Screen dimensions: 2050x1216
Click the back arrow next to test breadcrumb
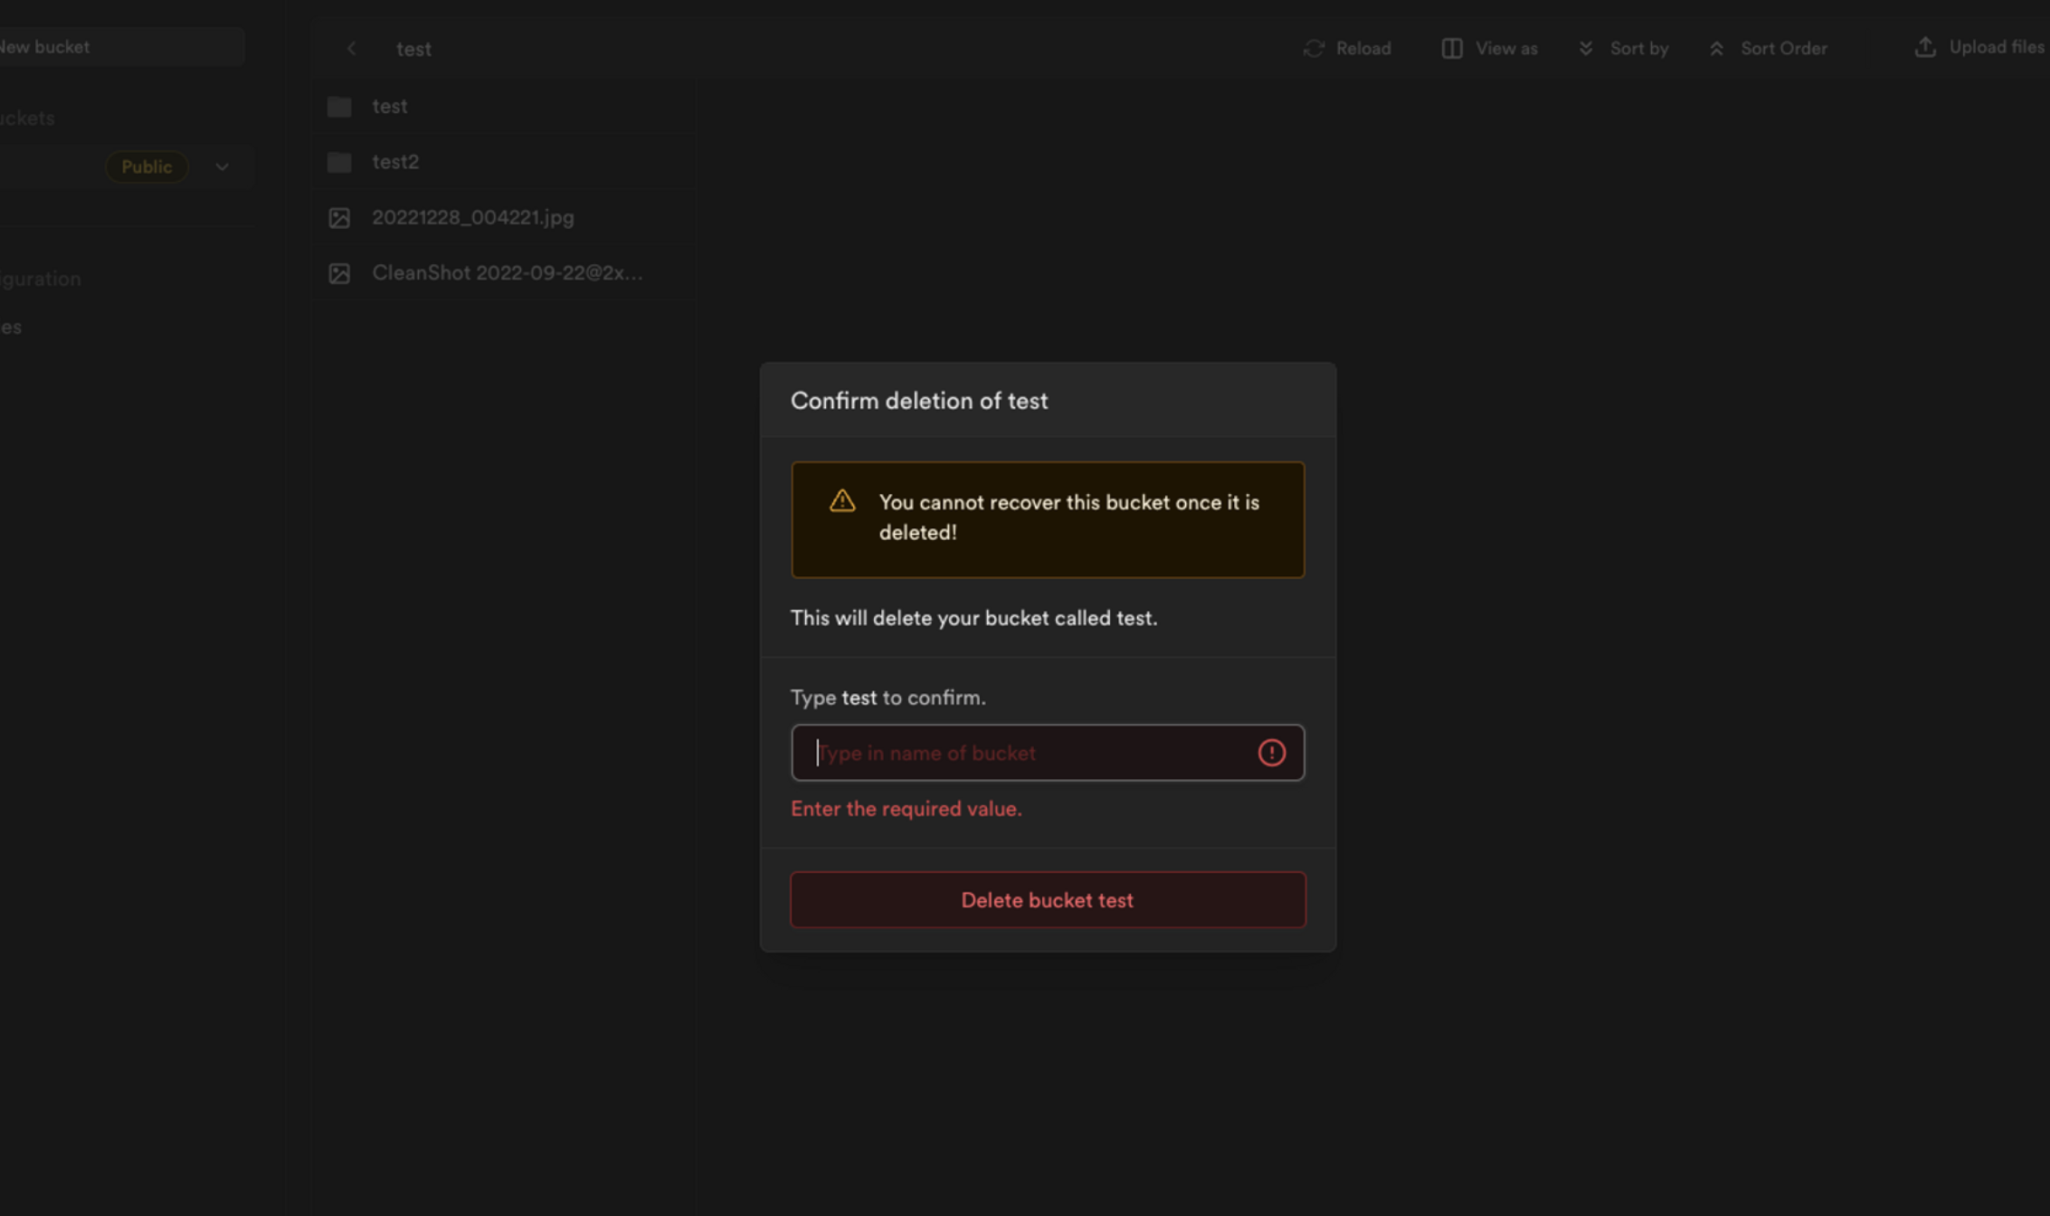(x=351, y=48)
